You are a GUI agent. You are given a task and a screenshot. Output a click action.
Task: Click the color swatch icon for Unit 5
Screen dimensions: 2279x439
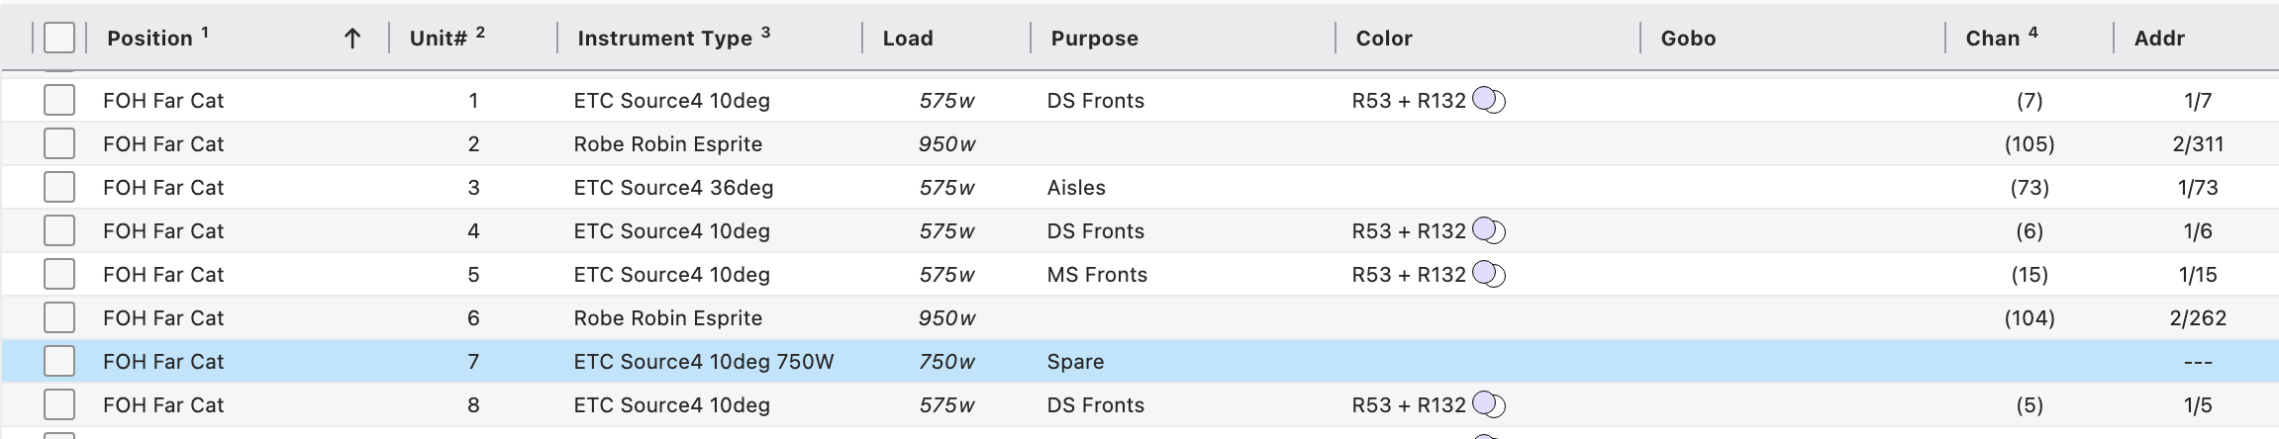click(1489, 275)
